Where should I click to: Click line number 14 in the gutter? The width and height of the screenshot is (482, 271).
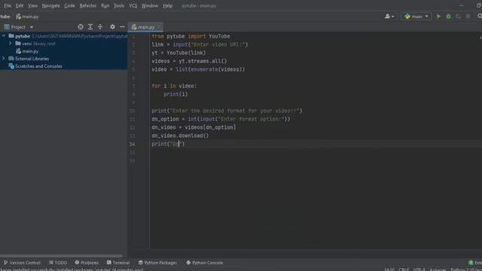(133, 144)
